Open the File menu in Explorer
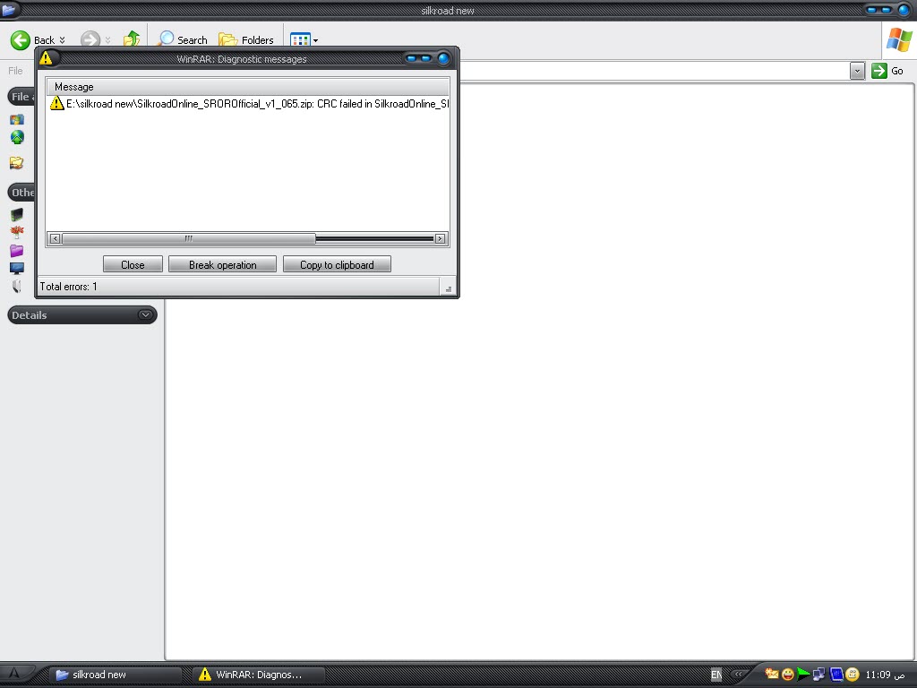The width and height of the screenshot is (917, 688). 15,71
